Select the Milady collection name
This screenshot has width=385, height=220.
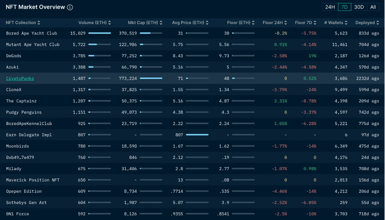tap(13, 169)
